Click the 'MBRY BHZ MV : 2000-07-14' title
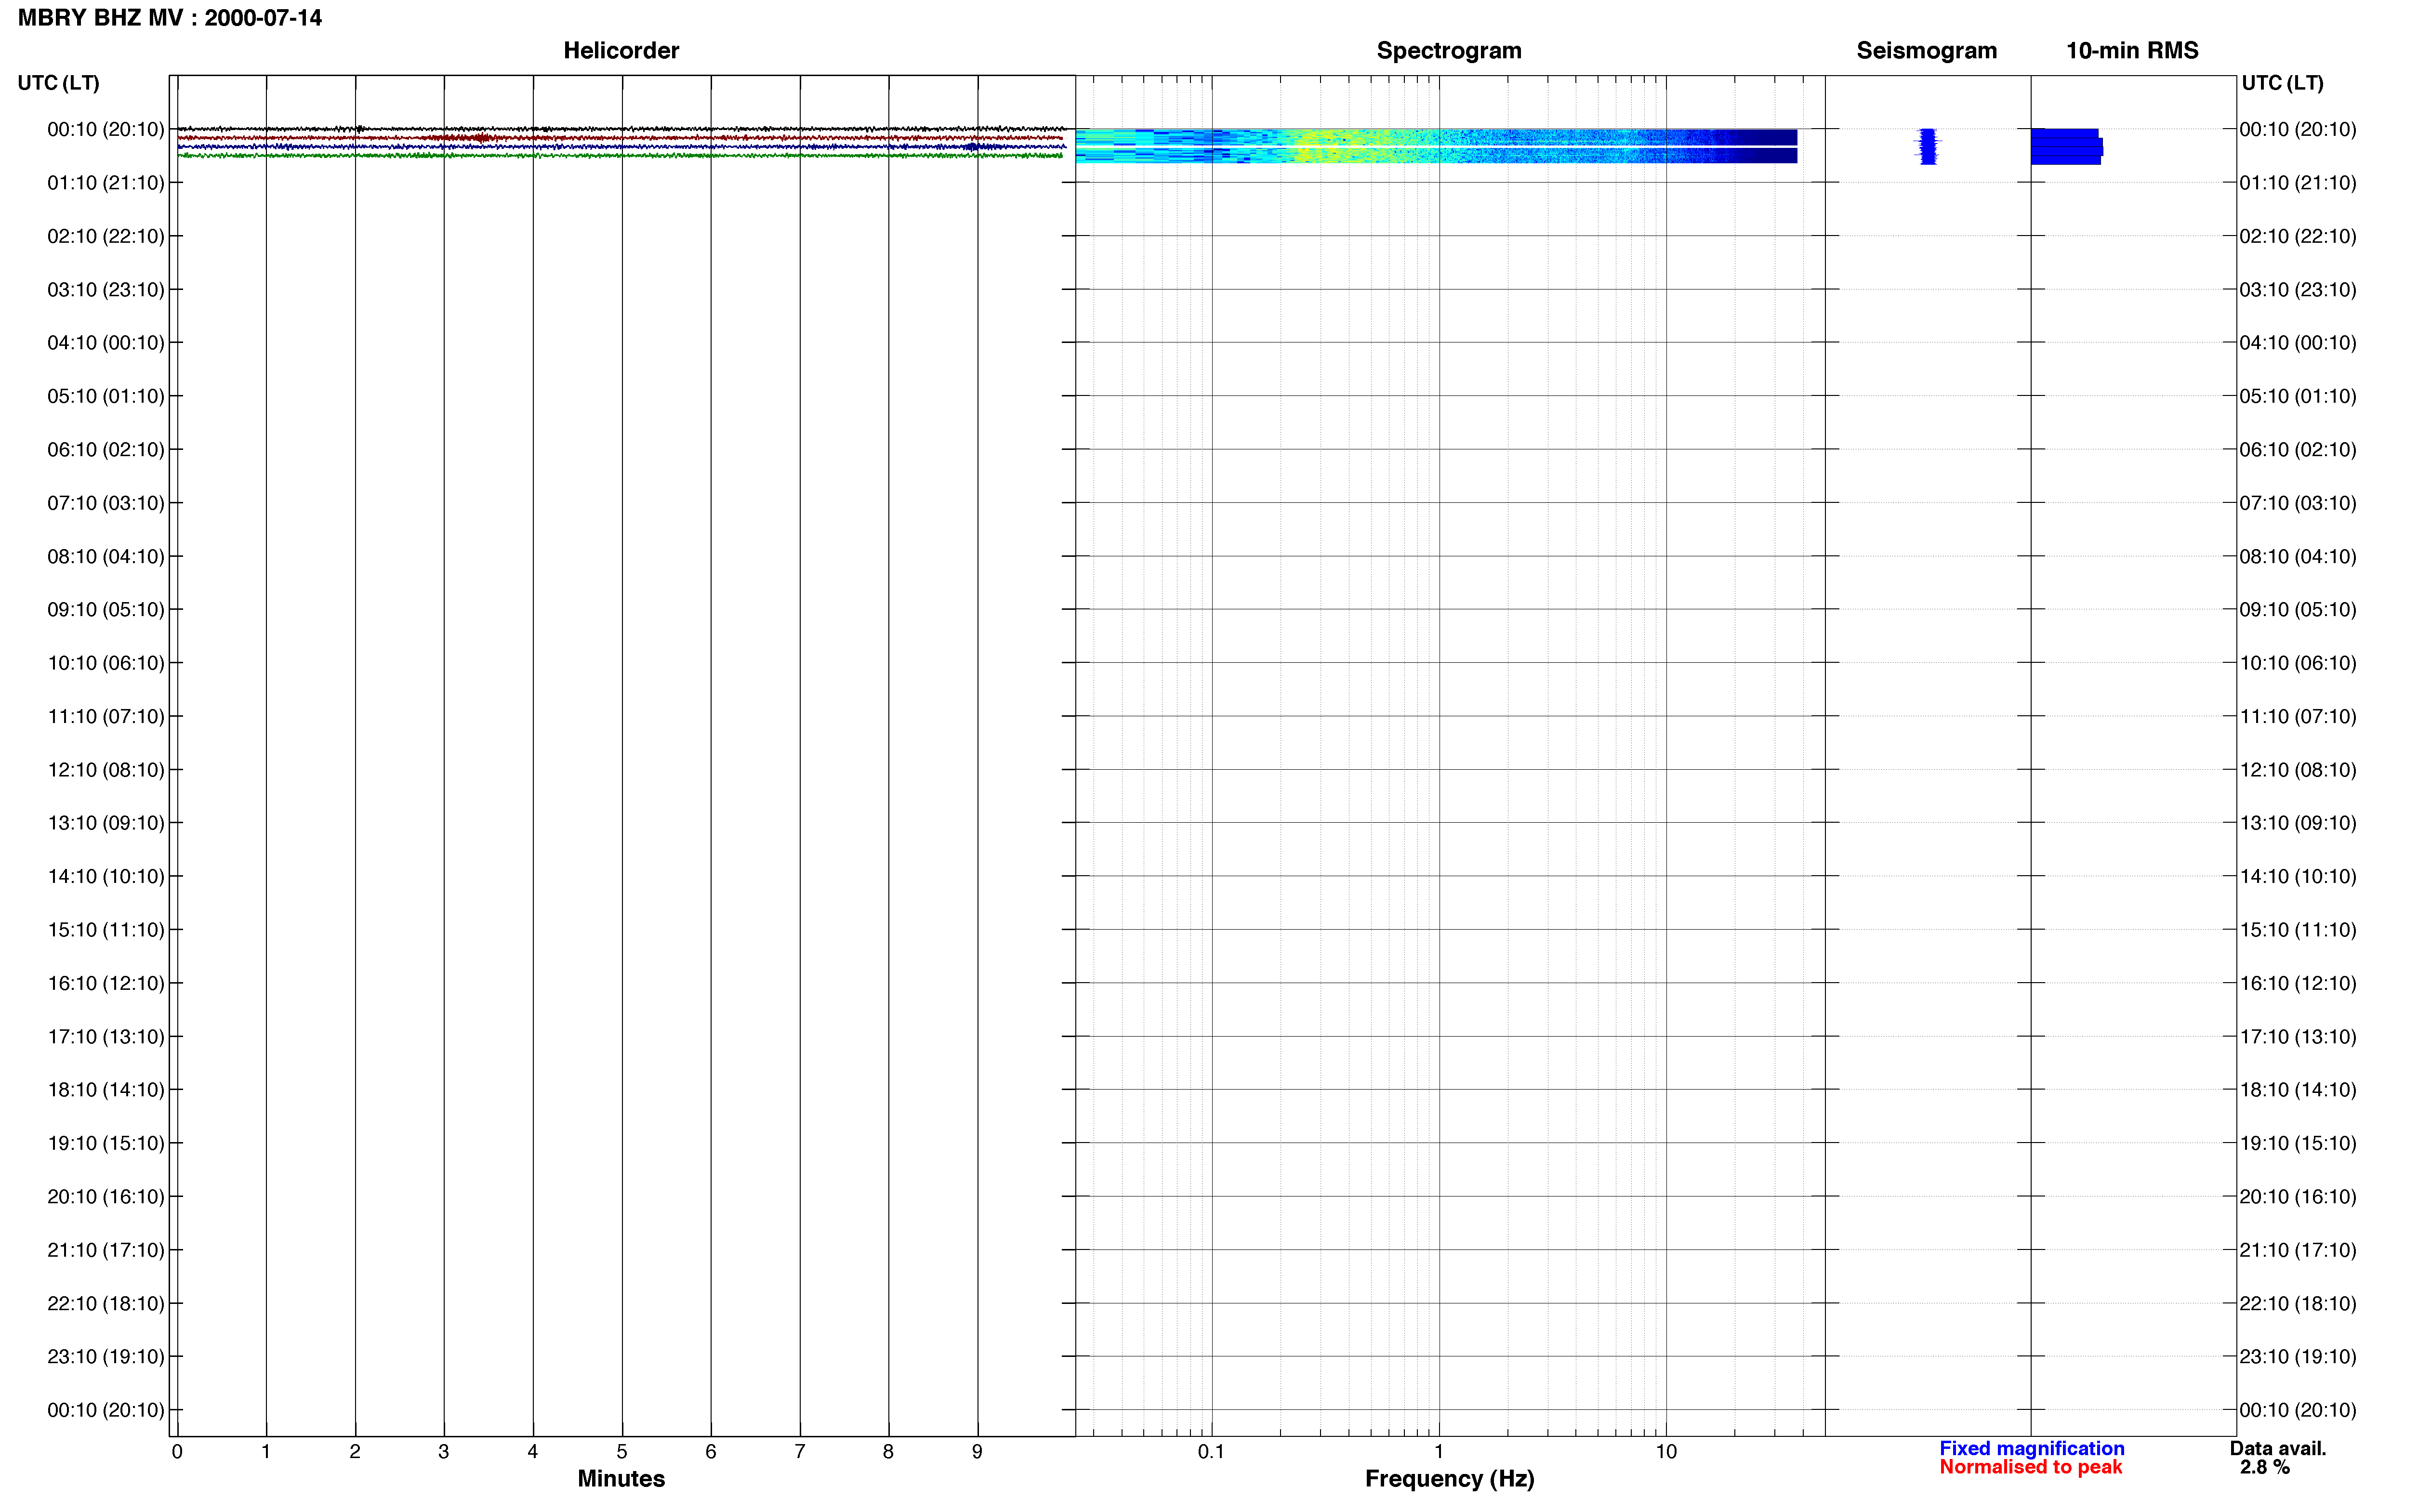The image size is (2418, 1512). 170,18
